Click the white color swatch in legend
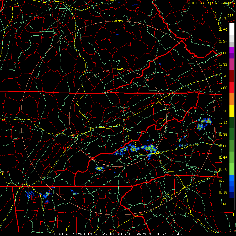Image resolution: width=236 pixels, height=236 pixels. 232,29
